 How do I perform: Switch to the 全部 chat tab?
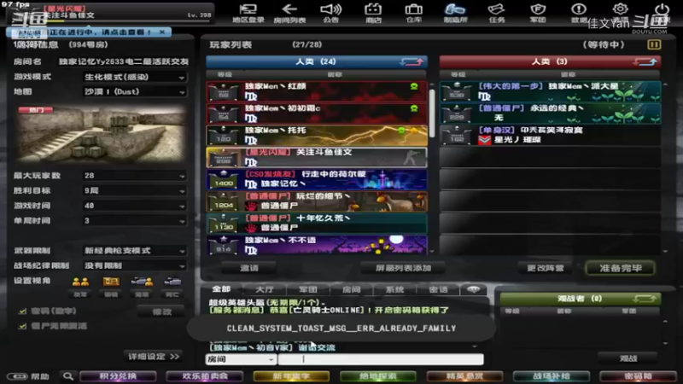point(221,289)
